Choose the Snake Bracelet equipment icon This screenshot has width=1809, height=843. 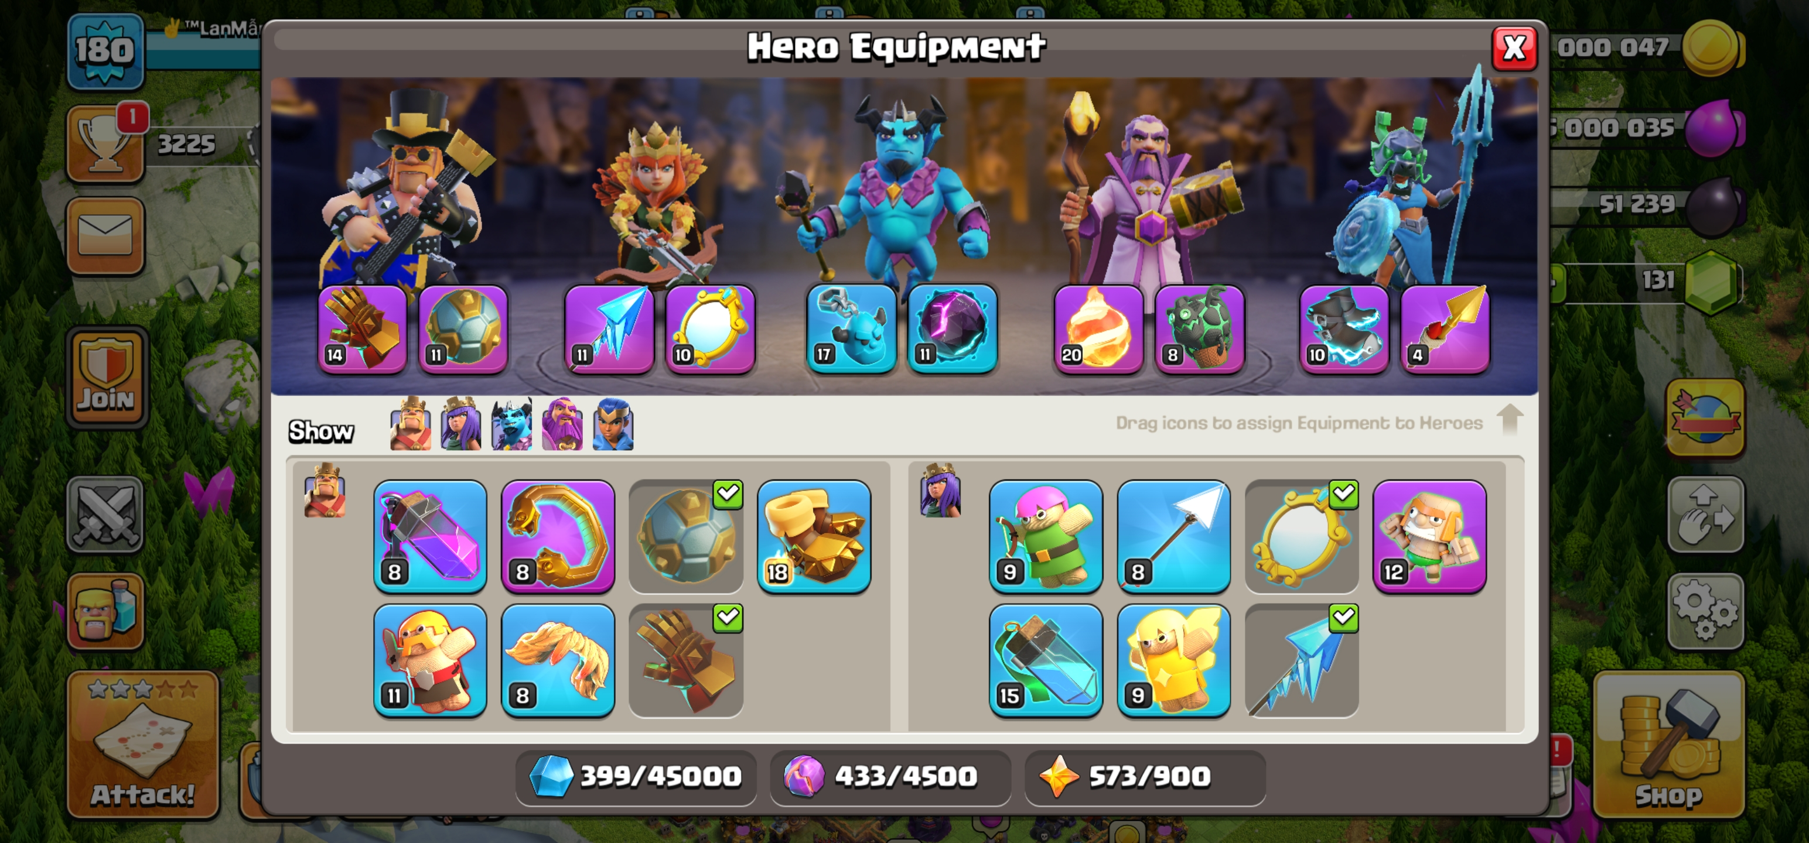click(x=558, y=536)
